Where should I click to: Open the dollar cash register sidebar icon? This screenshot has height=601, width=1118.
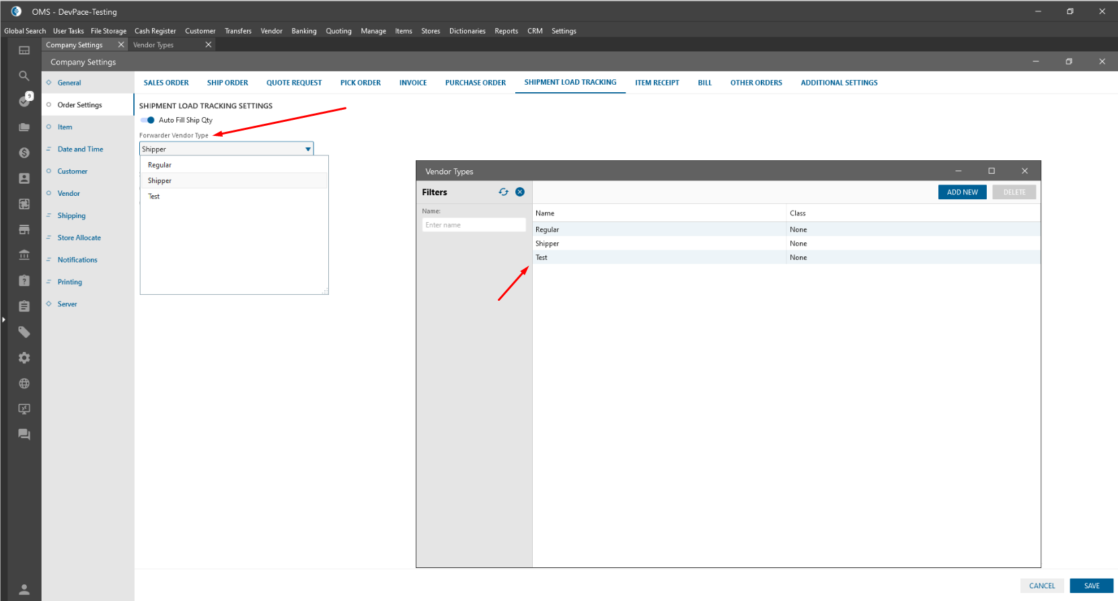(24, 153)
